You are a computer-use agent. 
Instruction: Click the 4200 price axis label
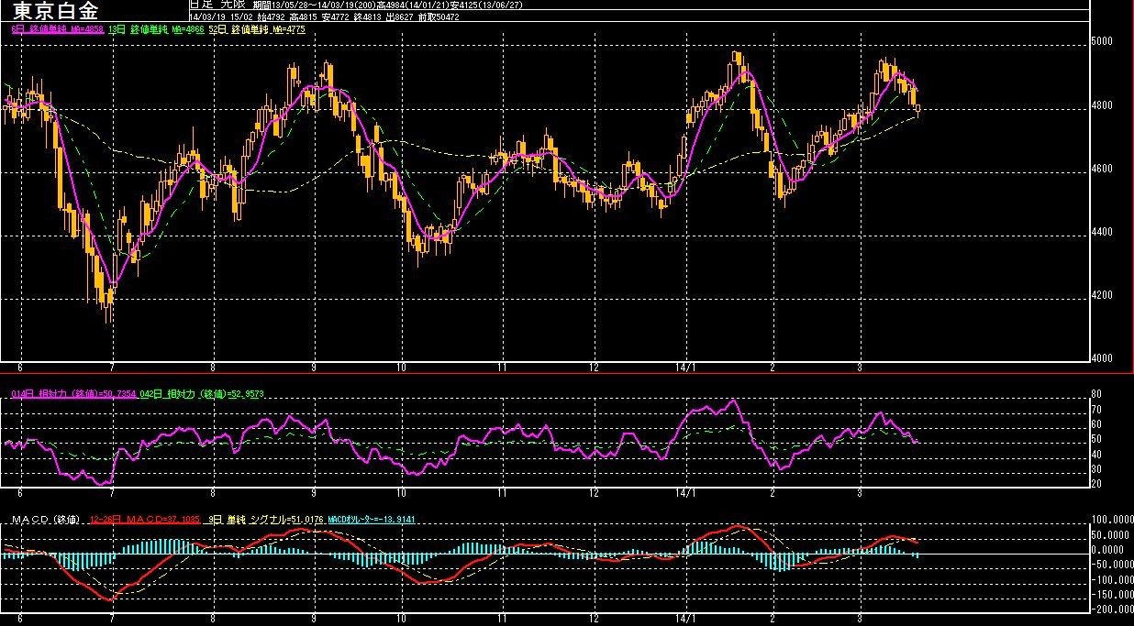(1104, 296)
